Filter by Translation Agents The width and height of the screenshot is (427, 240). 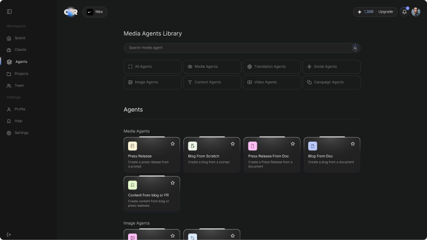272,67
